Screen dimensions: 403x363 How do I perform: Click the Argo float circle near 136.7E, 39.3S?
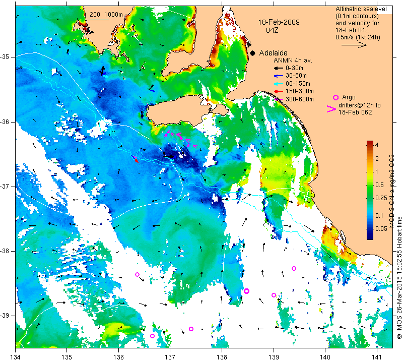[x=152, y=336]
